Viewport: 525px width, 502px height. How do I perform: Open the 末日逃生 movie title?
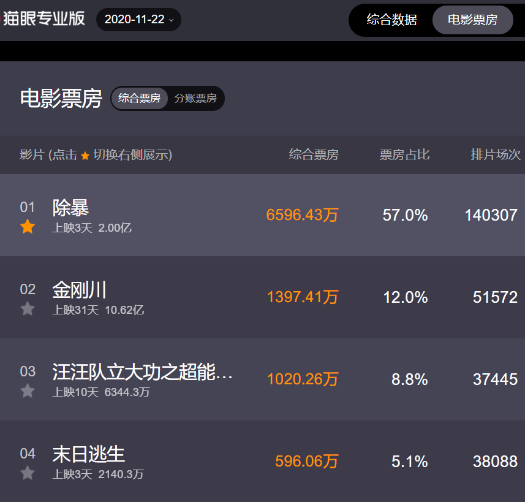[89, 454]
